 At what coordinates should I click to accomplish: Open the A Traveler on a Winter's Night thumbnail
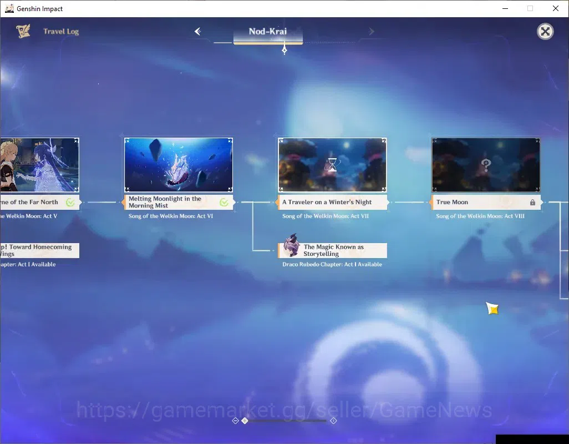coord(332,165)
